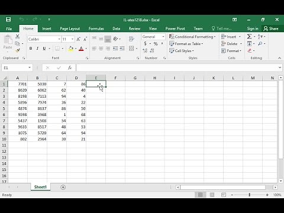The height and width of the screenshot is (213, 284).
Task: Apply the yellow fill color bucket
Action: coord(71,49)
